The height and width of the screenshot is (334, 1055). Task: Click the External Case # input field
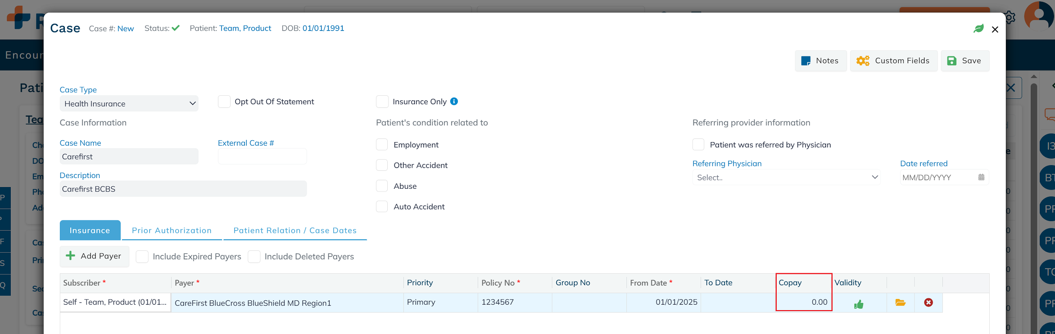[x=262, y=157]
